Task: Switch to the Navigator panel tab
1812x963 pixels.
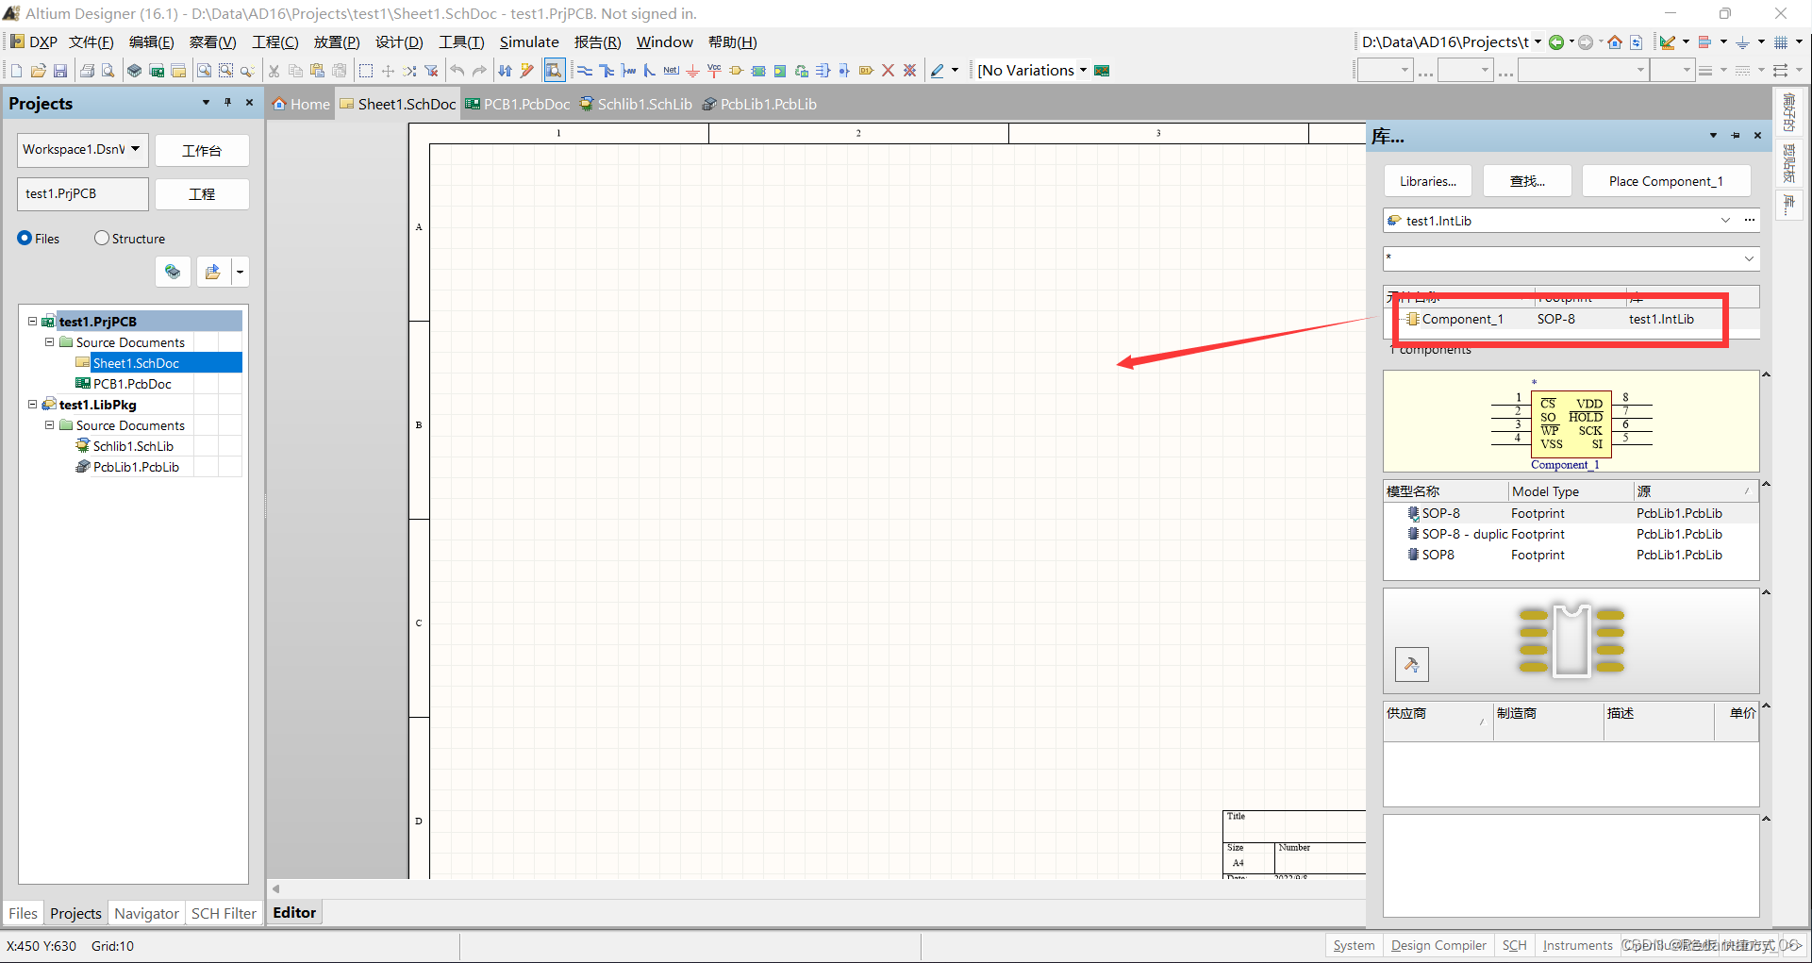Action: pyautogui.click(x=146, y=913)
